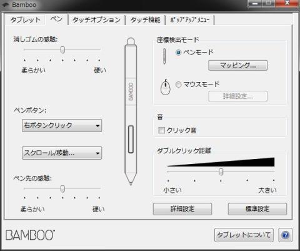Open タブレットについて about dialog
This screenshot has width=300, height=251.
point(244,235)
